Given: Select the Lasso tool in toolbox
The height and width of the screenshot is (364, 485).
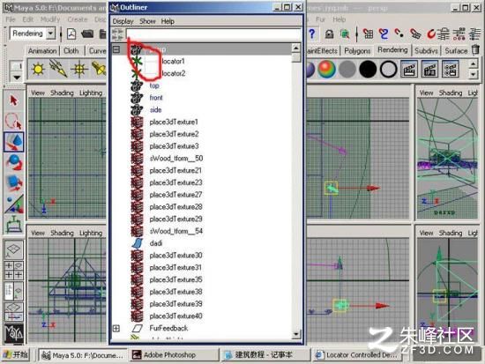Looking at the screenshot, I should pos(13,122).
